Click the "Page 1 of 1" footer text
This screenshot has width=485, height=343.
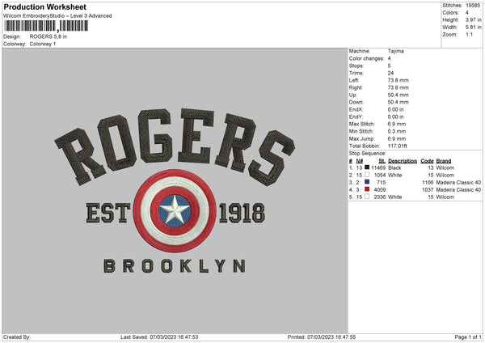point(468,337)
